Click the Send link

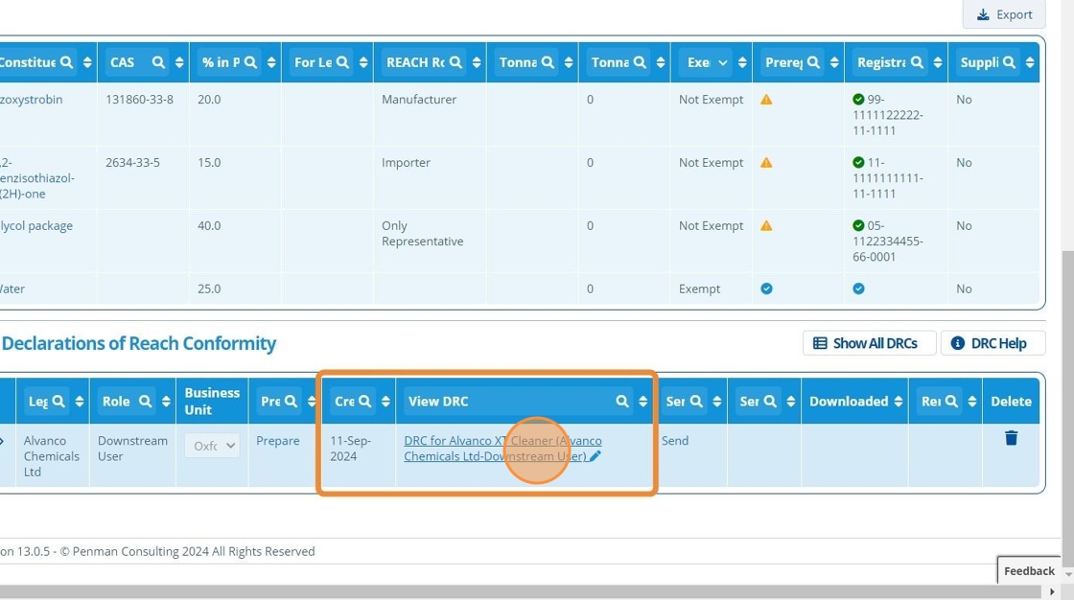(x=675, y=440)
